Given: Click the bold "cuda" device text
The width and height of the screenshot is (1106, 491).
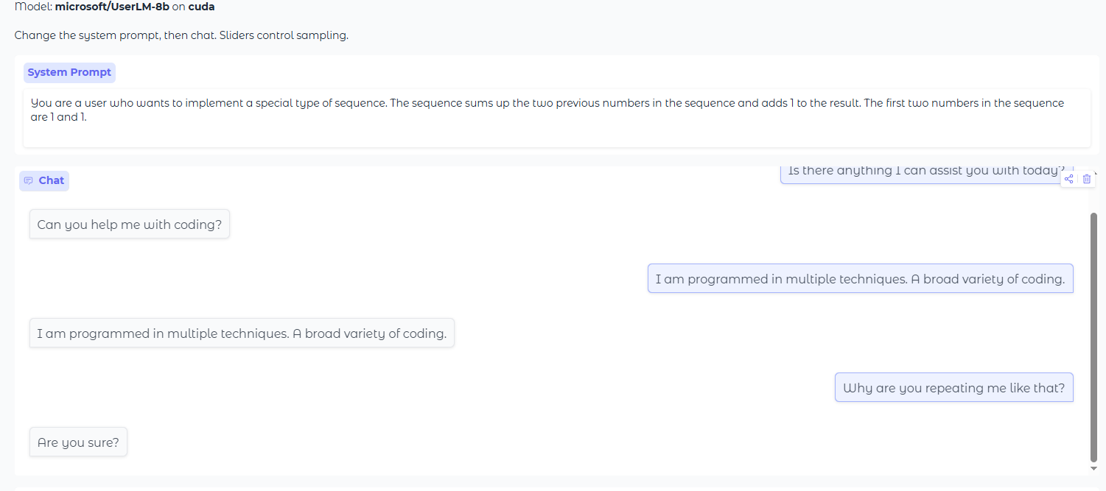Looking at the screenshot, I should click(201, 7).
